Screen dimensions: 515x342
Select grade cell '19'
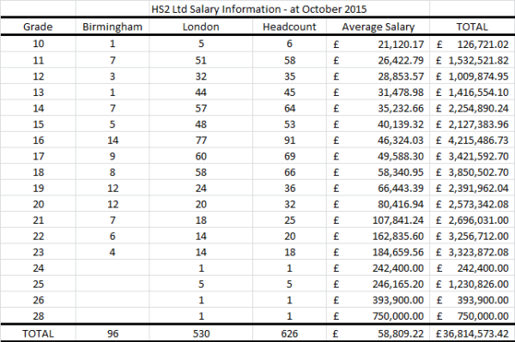click(38, 189)
